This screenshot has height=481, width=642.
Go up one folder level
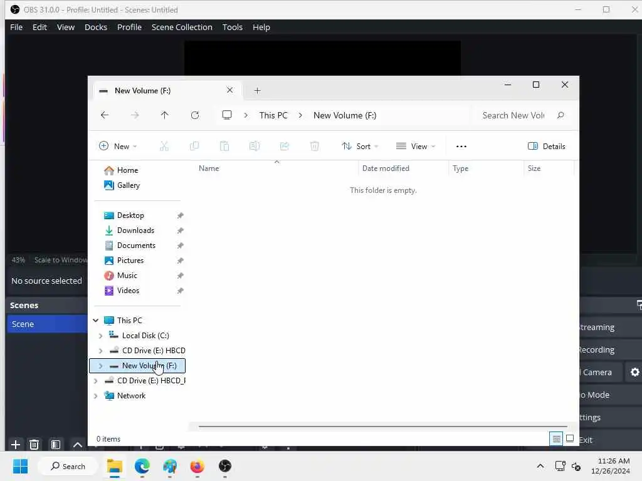click(165, 115)
